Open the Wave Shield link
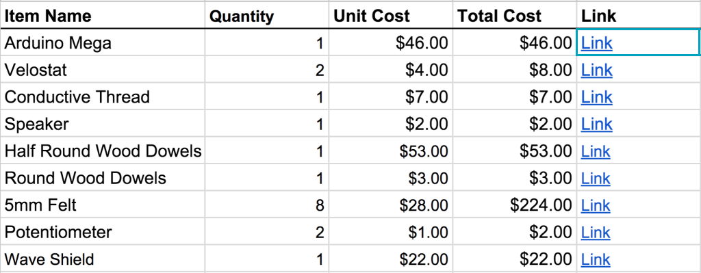The image size is (701, 273). click(x=596, y=259)
